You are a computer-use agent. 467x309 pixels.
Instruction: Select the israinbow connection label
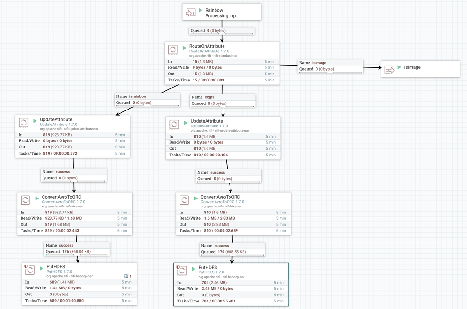click(147, 100)
